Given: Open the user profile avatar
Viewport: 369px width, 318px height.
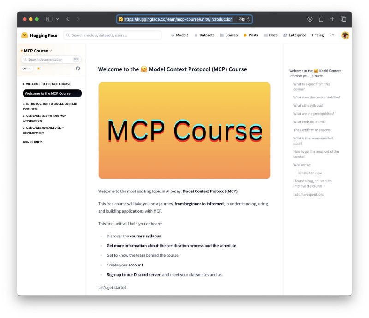Looking at the screenshot, I should 345,35.
